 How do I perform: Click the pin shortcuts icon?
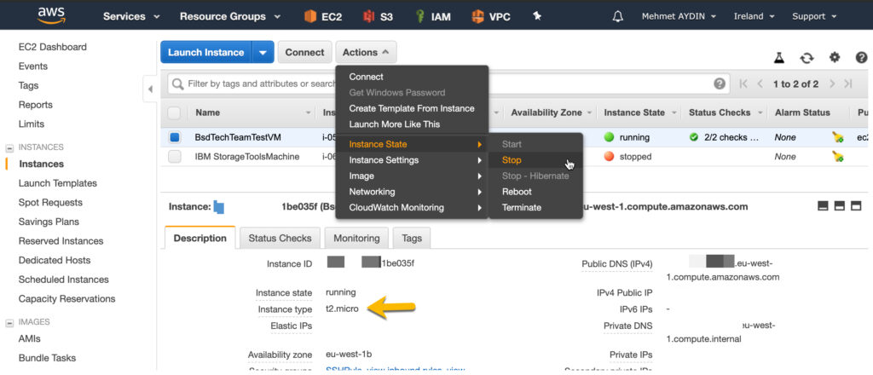pyautogui.click(x=537, y=16)
